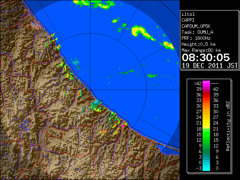The width and height of the screenshot is (240, 180).
Task: Pick the purple 39–42 dBZ legend swatch
Action: point(206,89)
